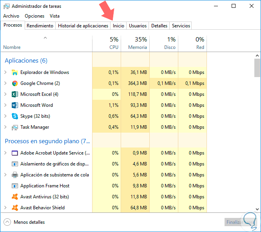Click the Avast Antivirus icon
This screenshot has width=261, height=232.
pyautogui.click(x=15, y=197)
